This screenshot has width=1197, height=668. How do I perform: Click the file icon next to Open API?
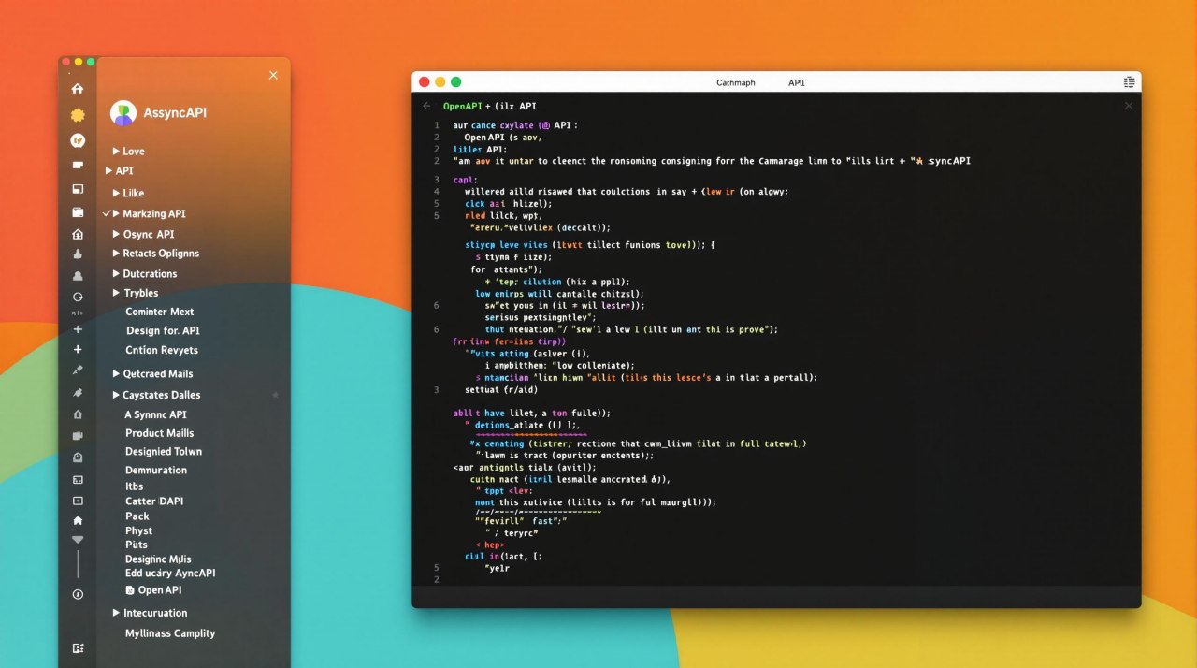pos(130,590)
